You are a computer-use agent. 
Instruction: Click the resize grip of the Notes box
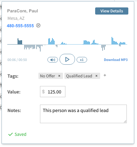(x=125, y=122)
